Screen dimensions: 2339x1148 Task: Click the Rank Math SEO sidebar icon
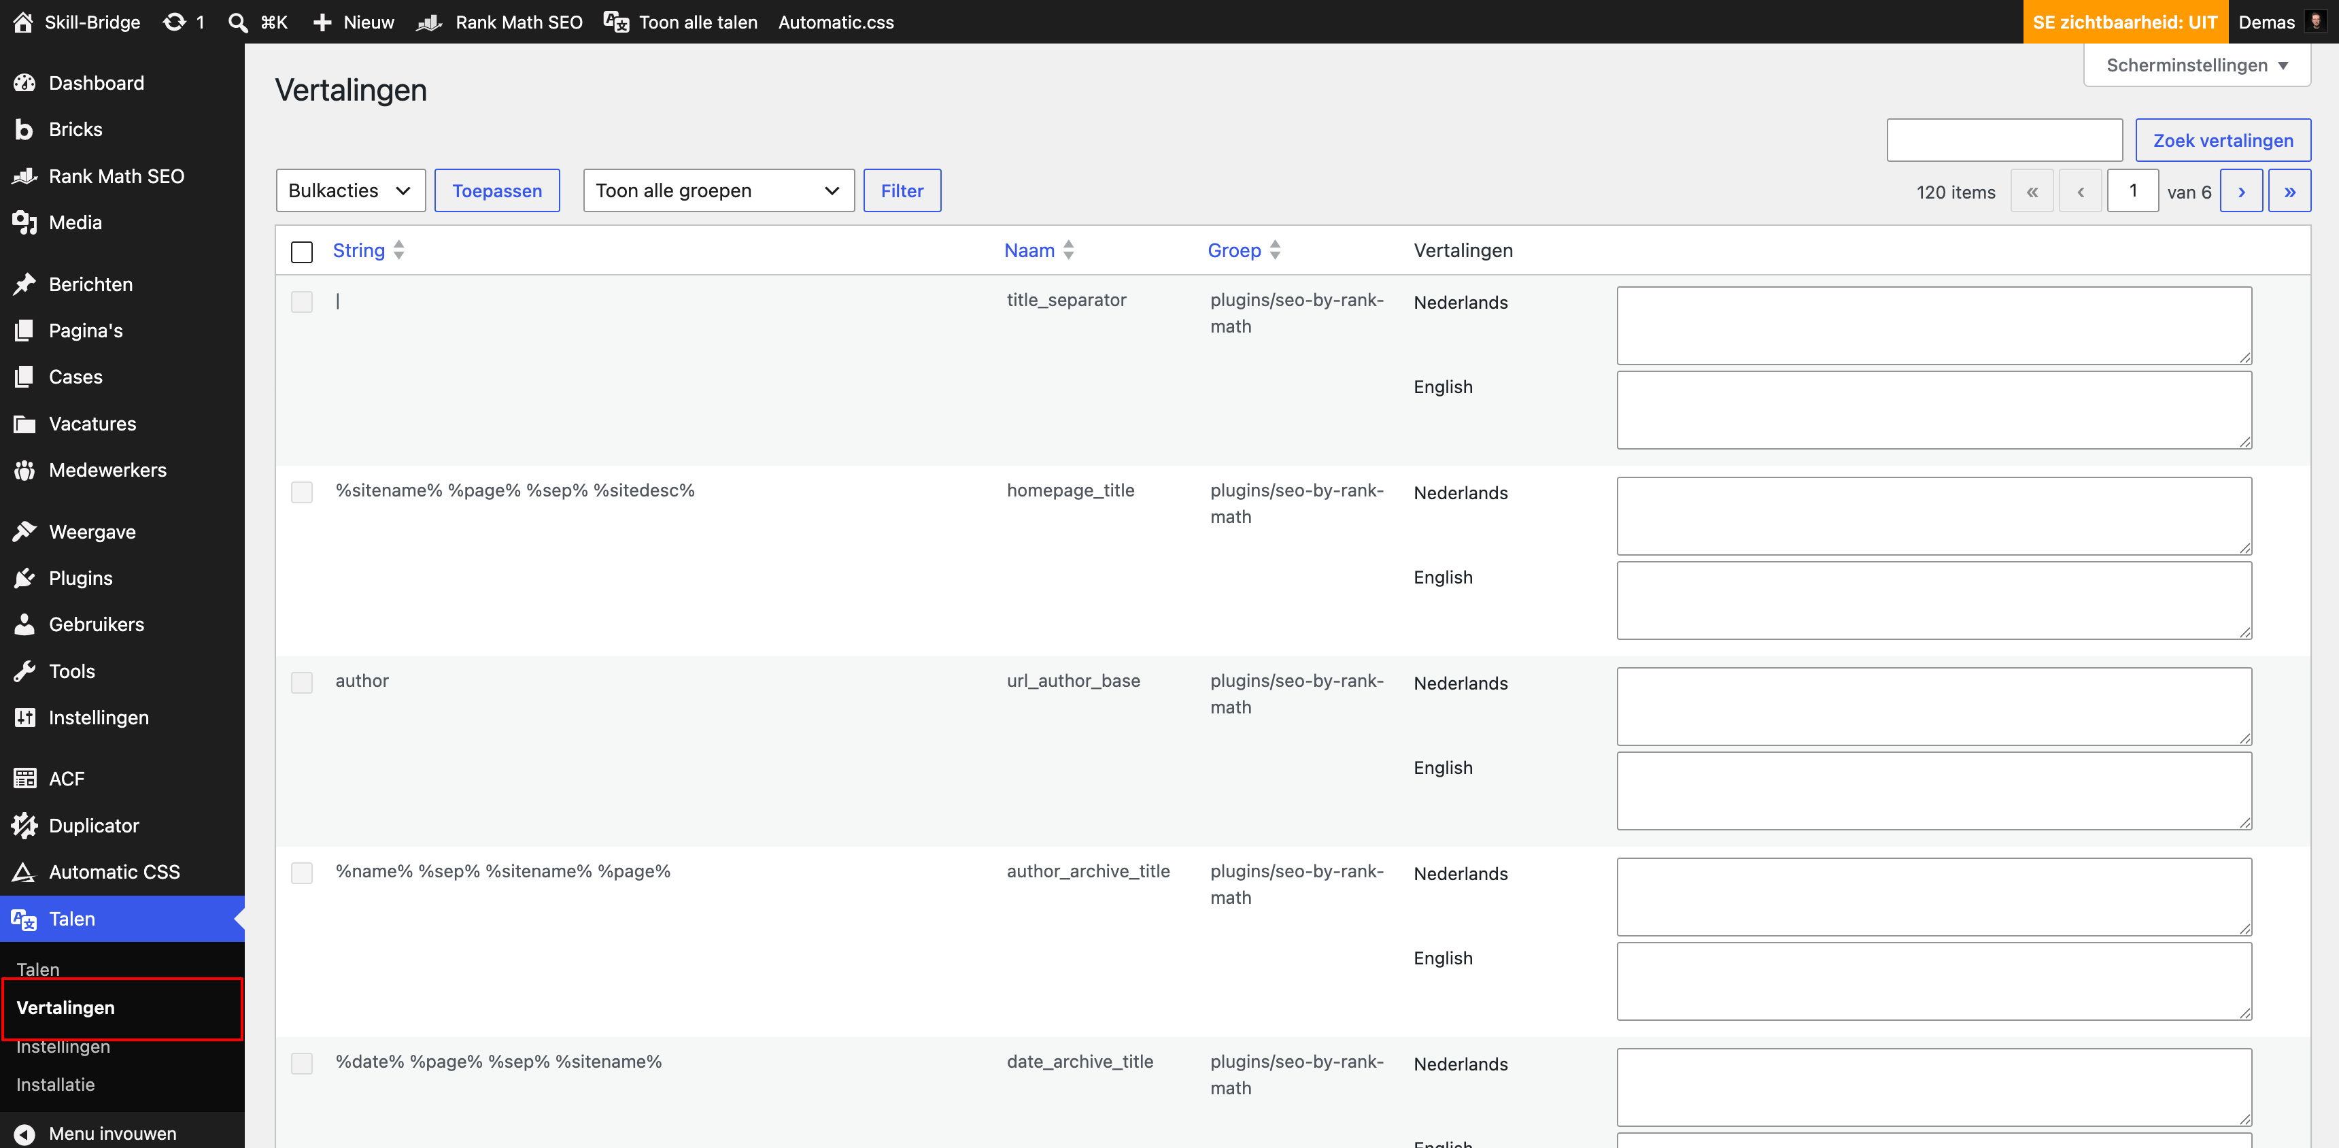[24, 176]
